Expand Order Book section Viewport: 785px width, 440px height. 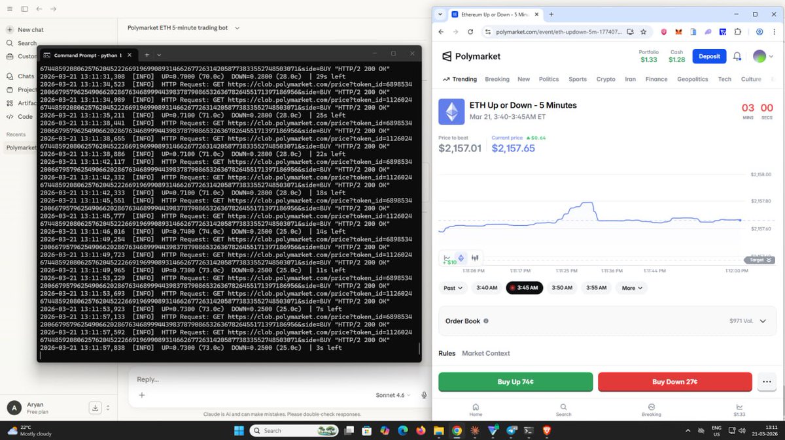(x=608, y=321)
